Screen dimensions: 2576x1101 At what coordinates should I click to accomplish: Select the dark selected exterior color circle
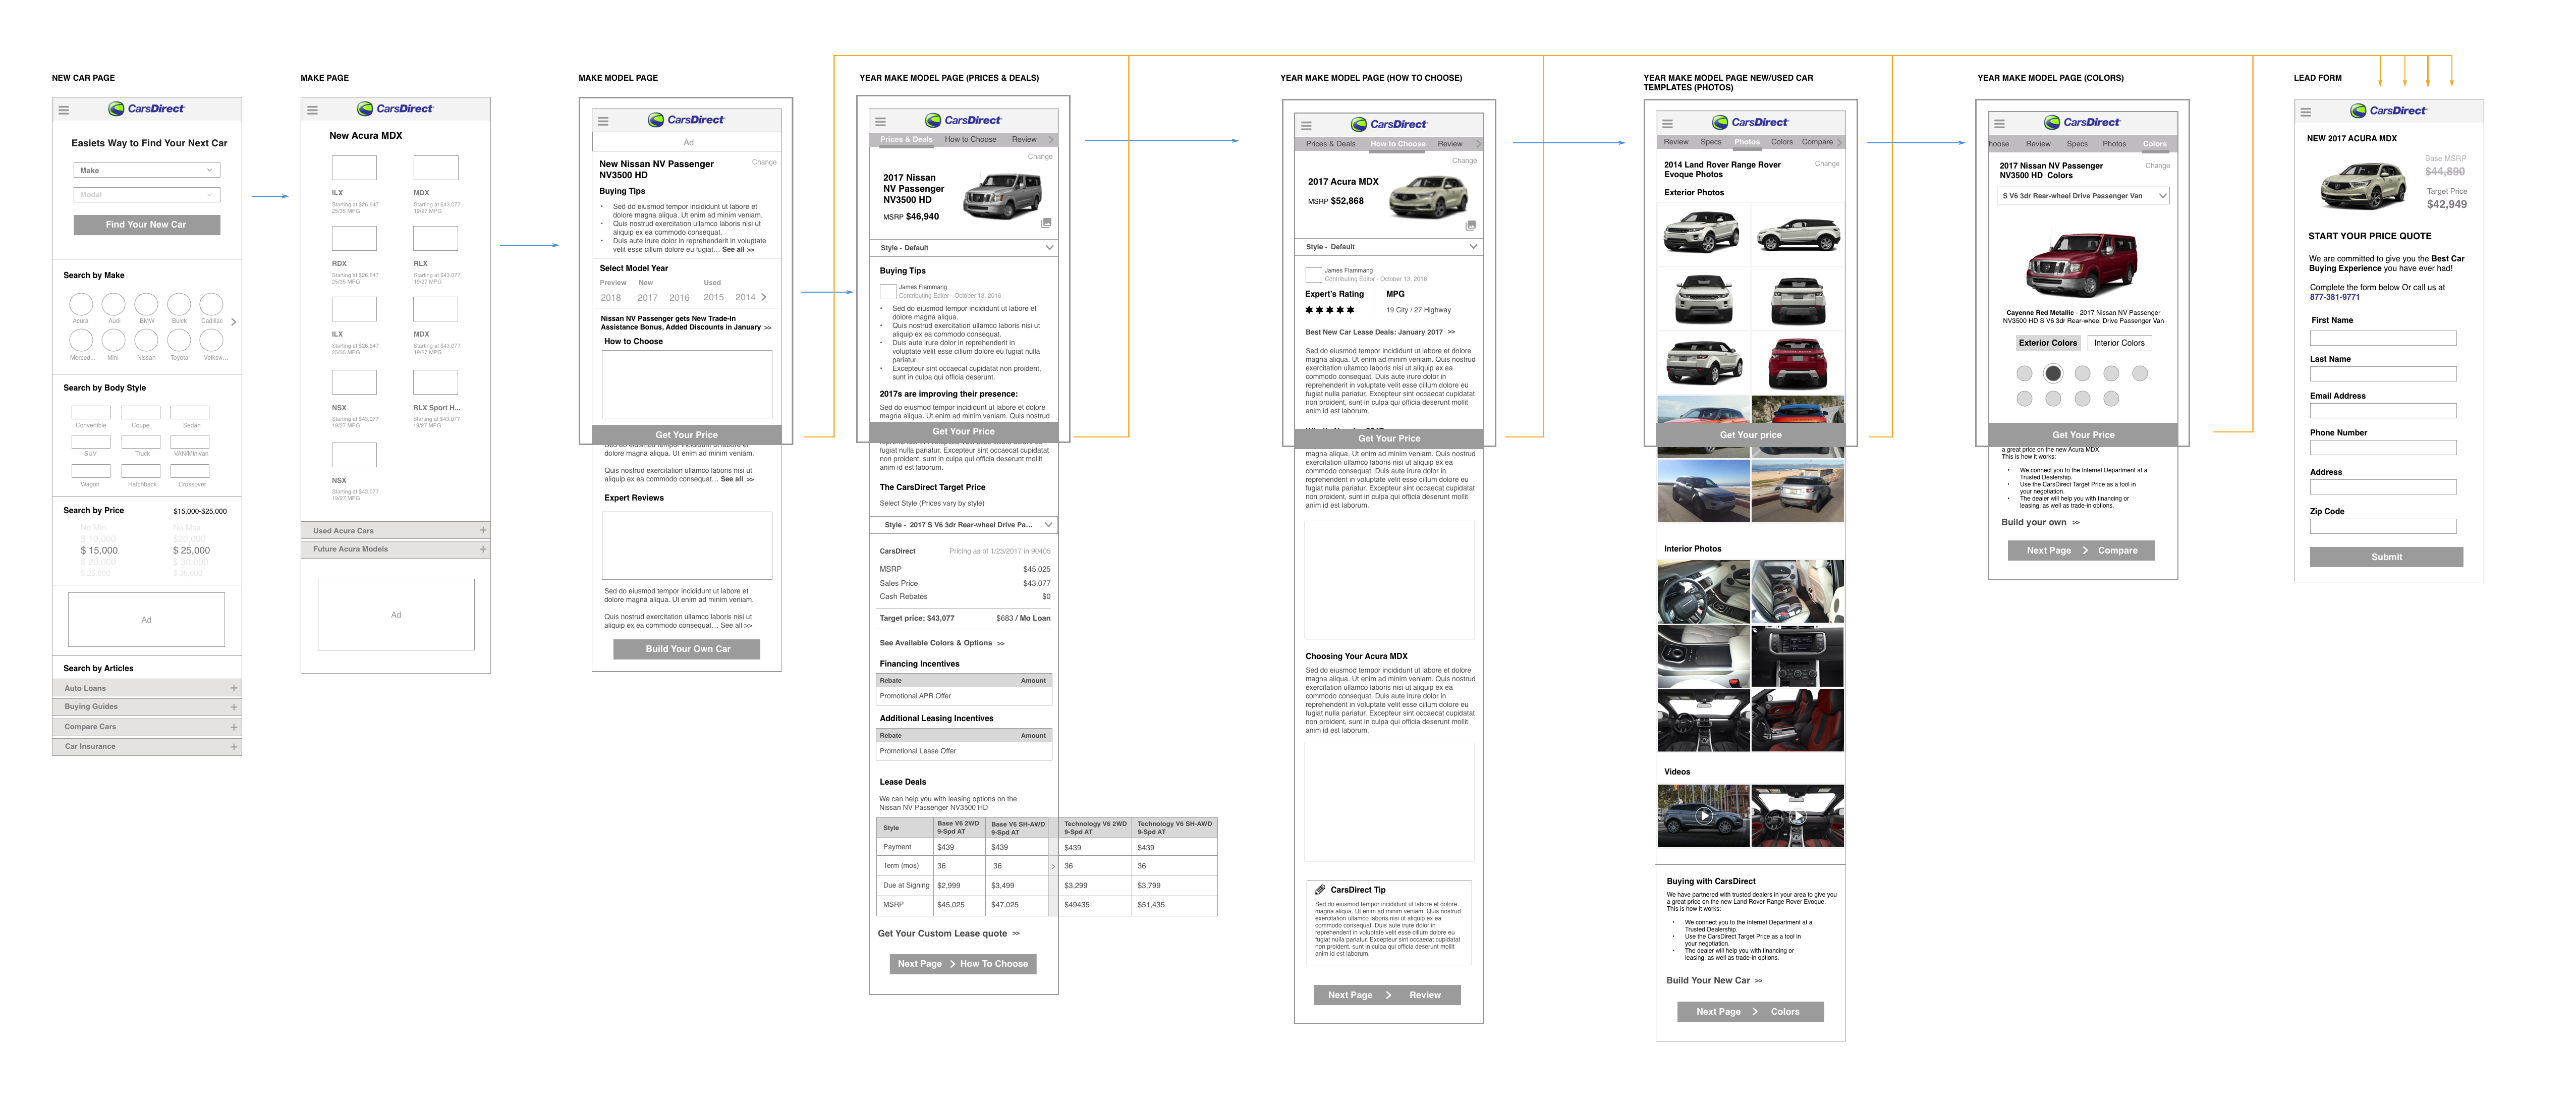point(2053,373)
